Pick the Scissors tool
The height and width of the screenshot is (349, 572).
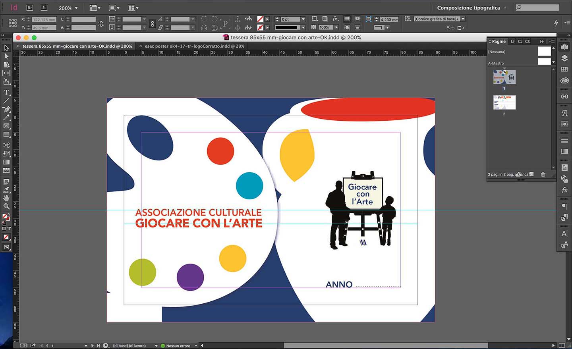6,145
